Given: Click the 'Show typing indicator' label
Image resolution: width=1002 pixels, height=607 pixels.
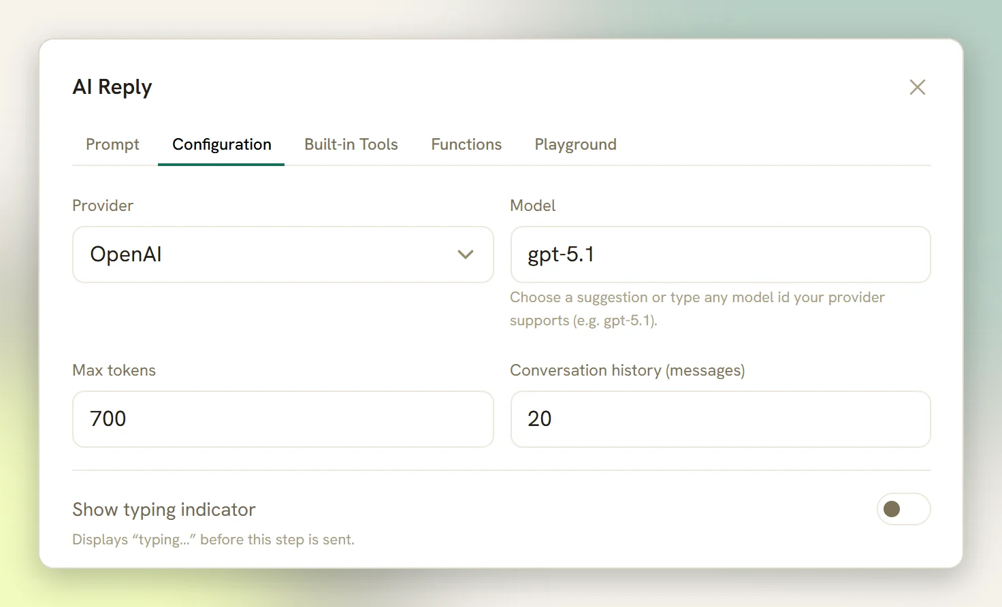Looking at the screenshot, I should click(164, 510).
